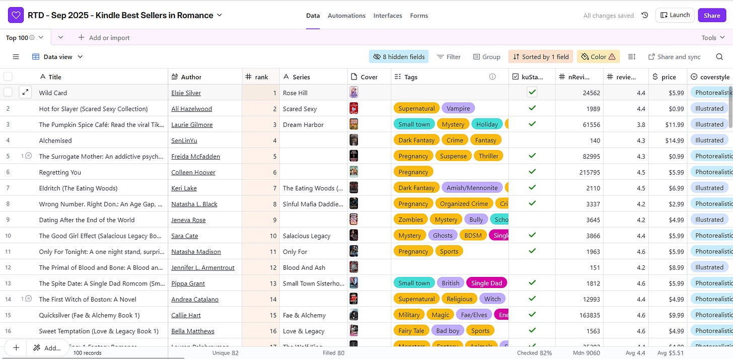Switch to the Forms tab
This screenshot has width=733, height=359.
(419, 16)
